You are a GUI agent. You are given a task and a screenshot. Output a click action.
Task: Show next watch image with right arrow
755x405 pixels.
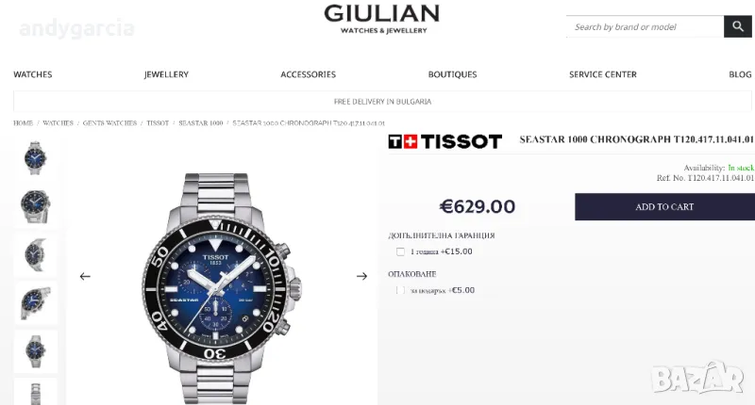point(361,276)
